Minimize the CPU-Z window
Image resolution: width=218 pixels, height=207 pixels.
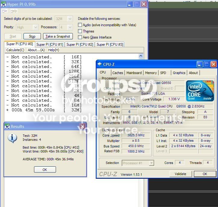[200, 64]
